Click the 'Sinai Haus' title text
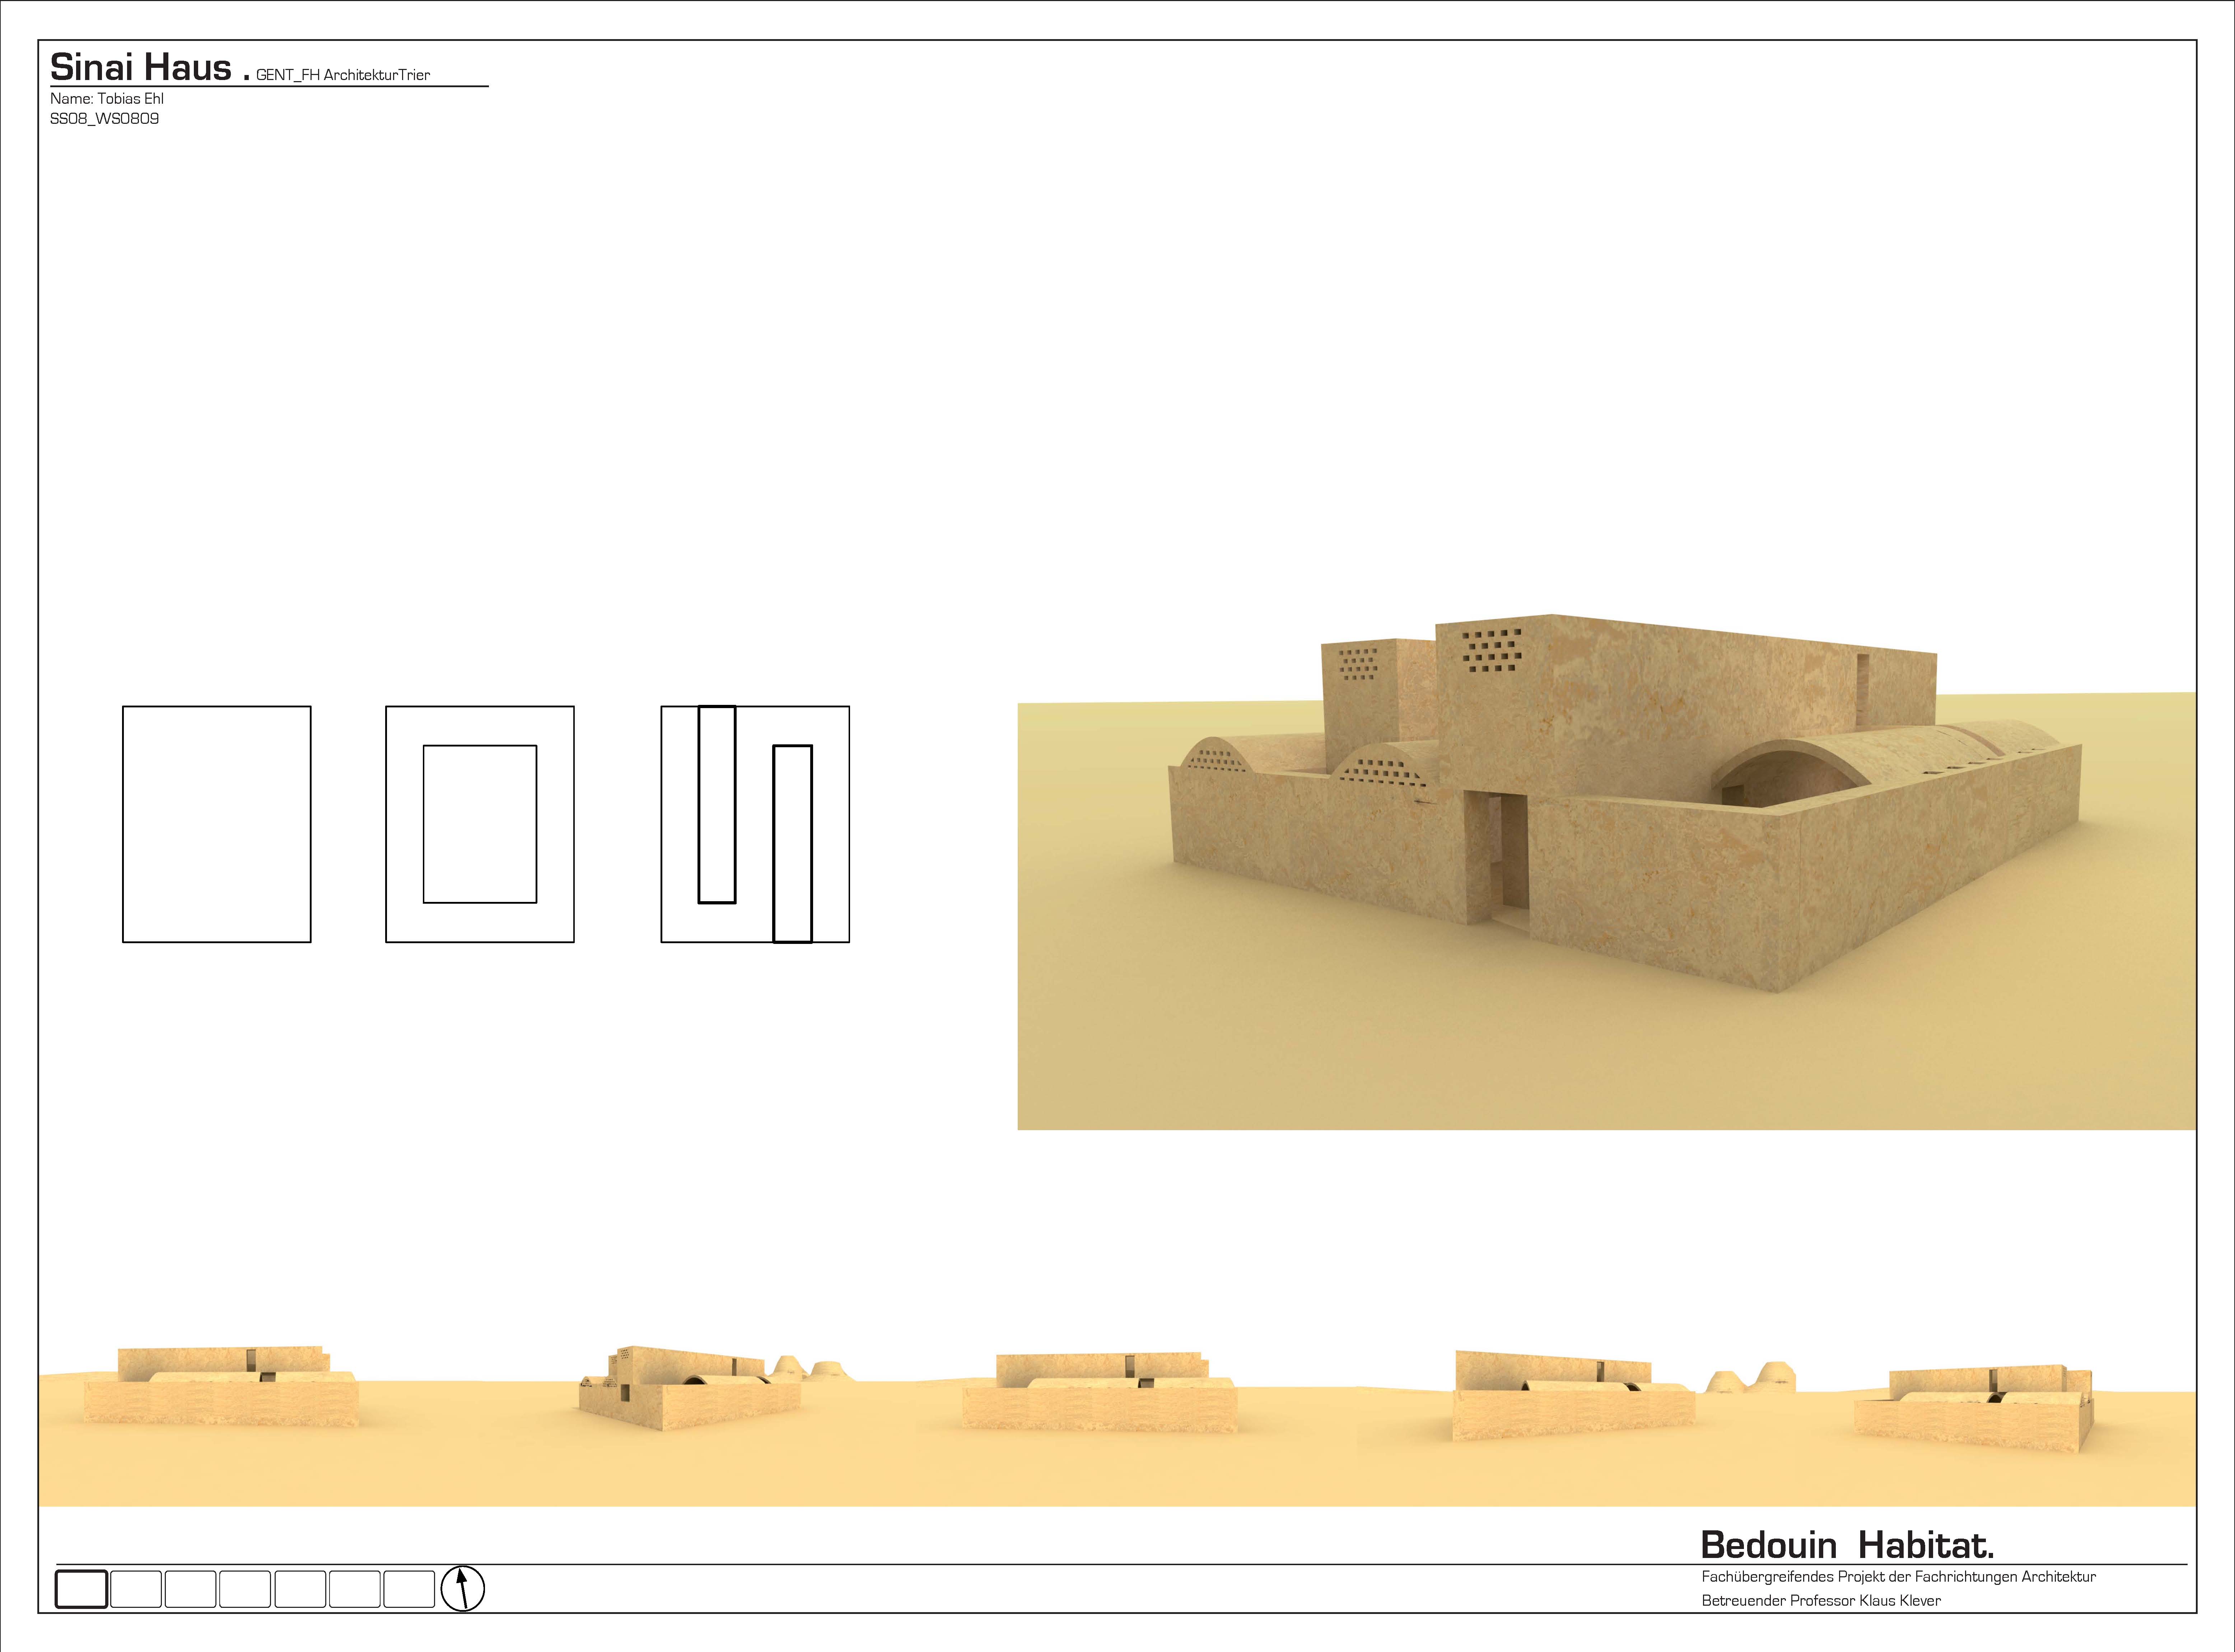 (141, 67)
